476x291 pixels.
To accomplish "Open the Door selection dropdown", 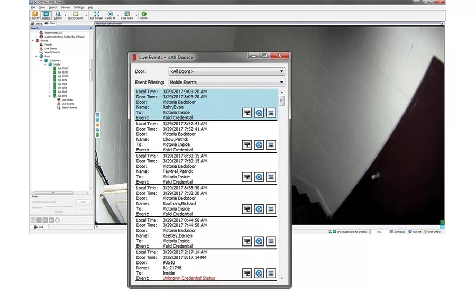I will (x=226, y=71).
